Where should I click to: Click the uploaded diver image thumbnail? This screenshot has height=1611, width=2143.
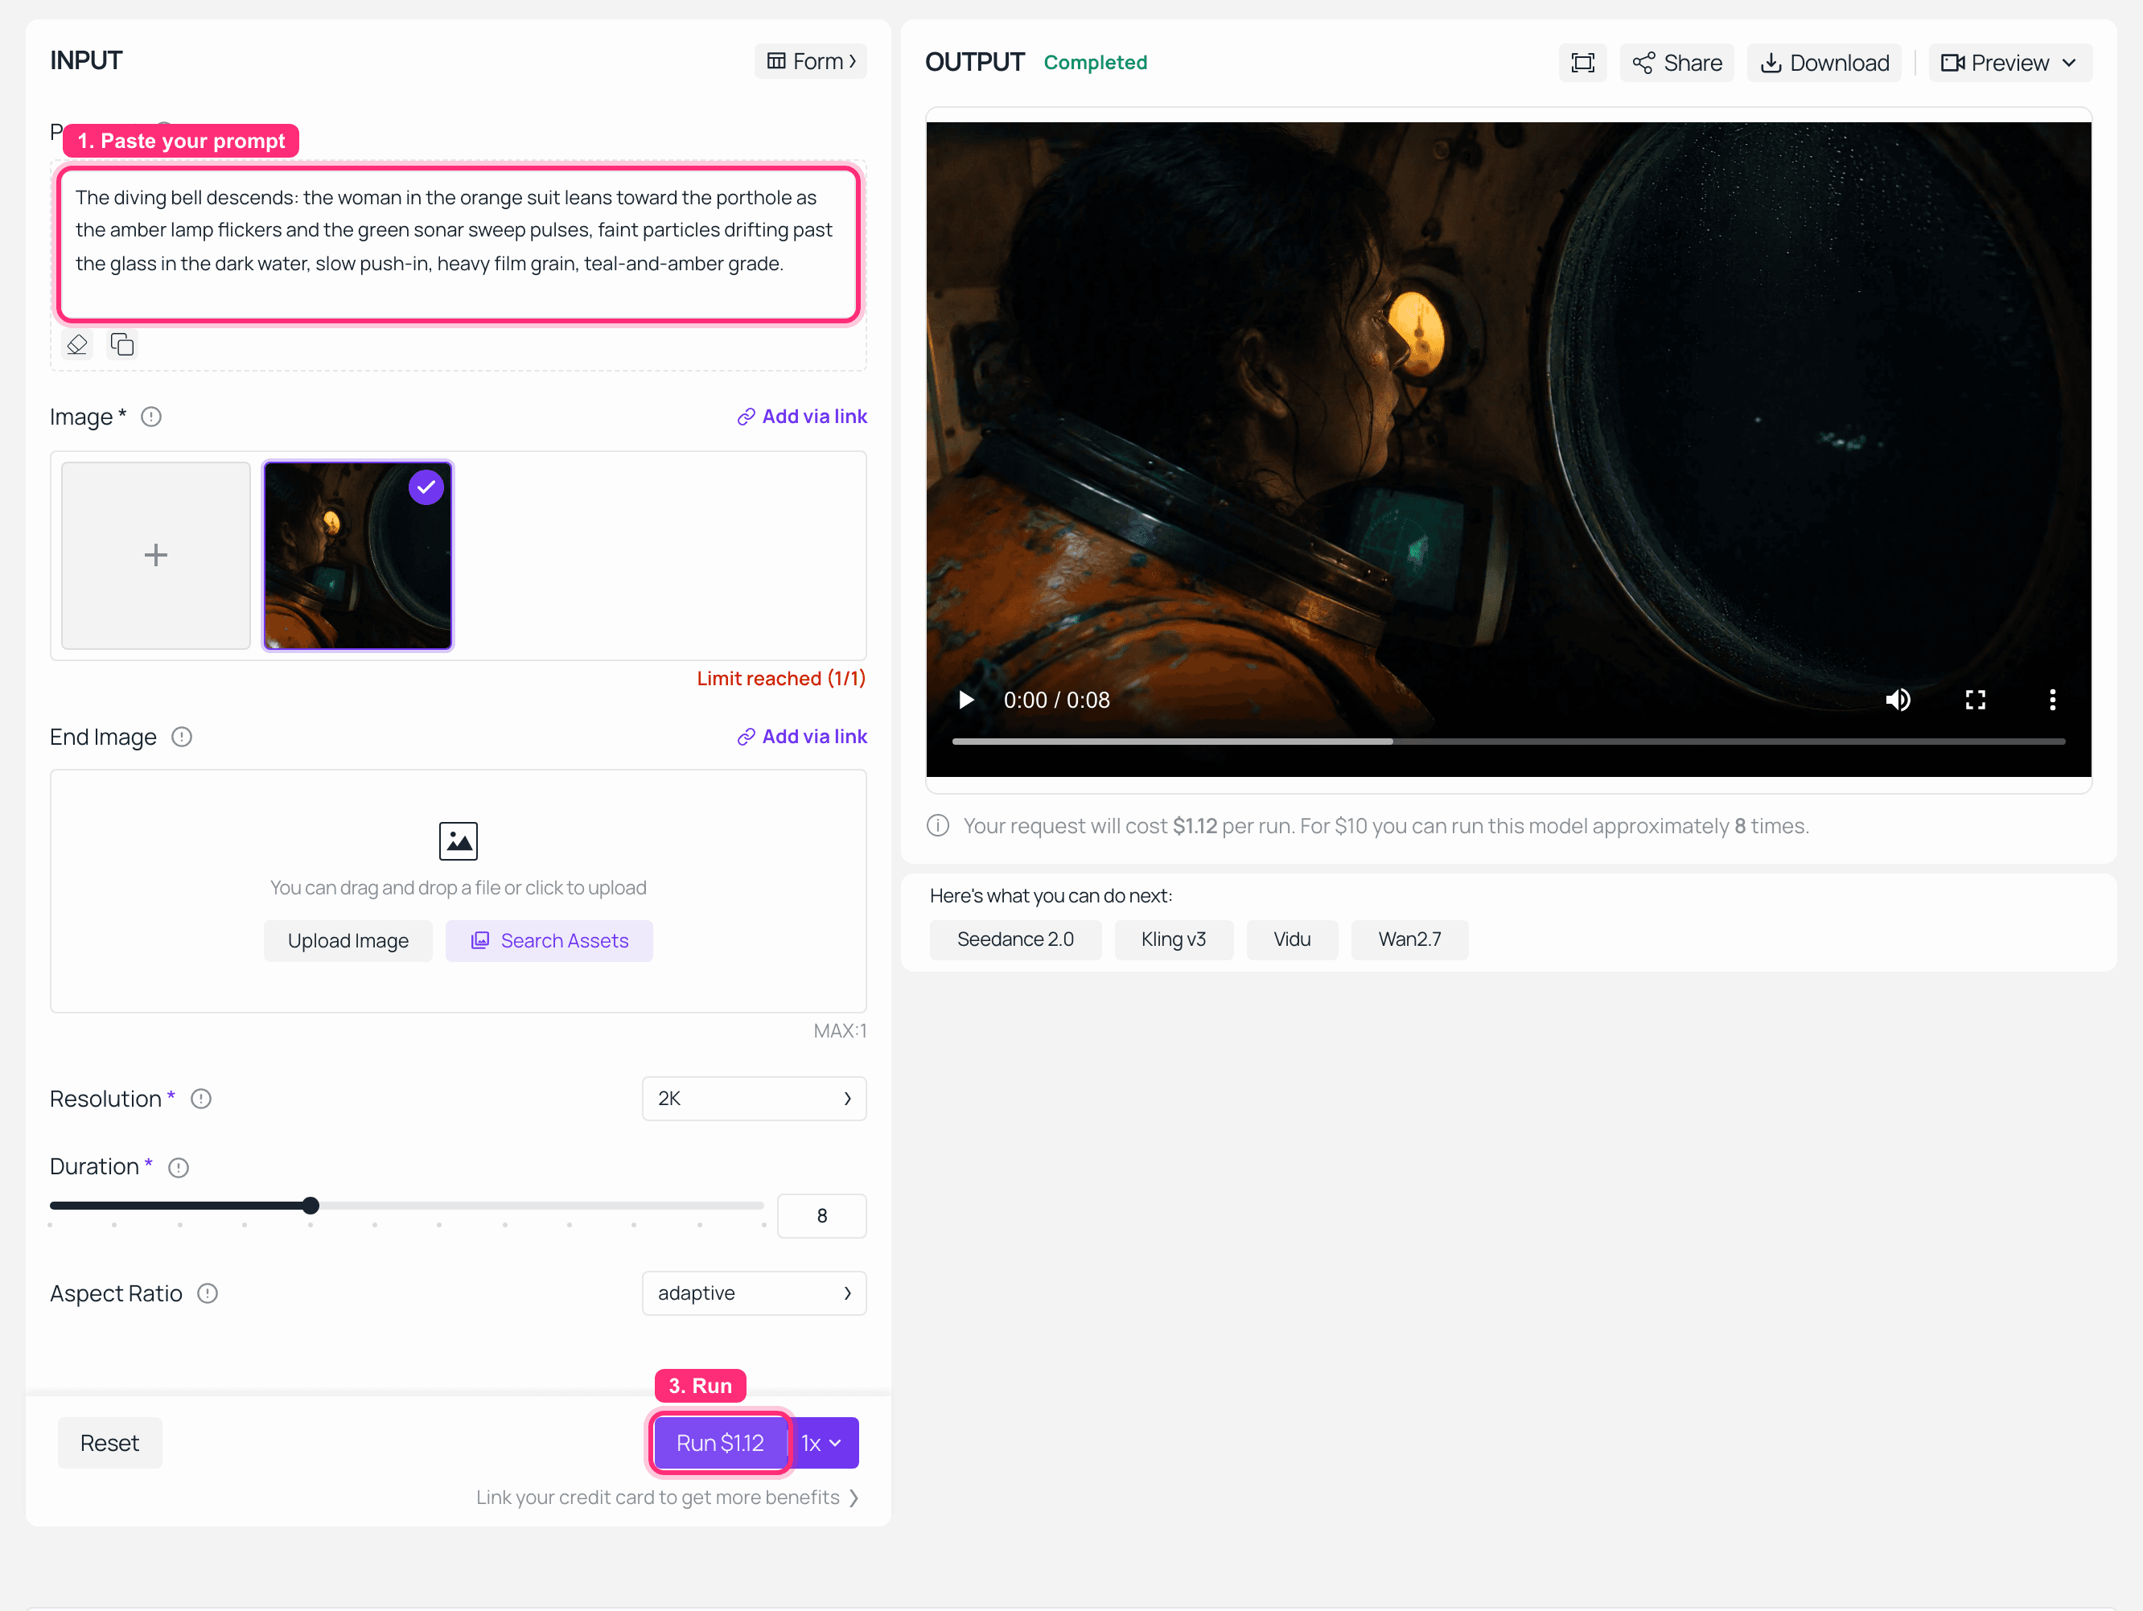357,555
